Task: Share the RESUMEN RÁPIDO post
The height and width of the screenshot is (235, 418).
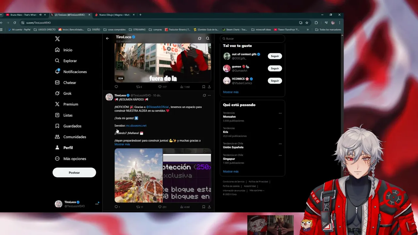Action: pos(209,207)
